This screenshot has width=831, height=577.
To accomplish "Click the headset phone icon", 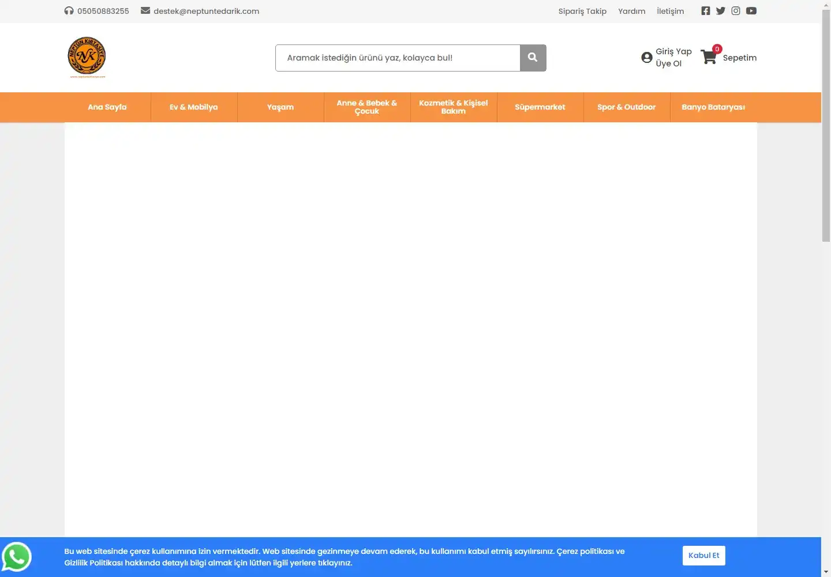I will tap(69, 11).
